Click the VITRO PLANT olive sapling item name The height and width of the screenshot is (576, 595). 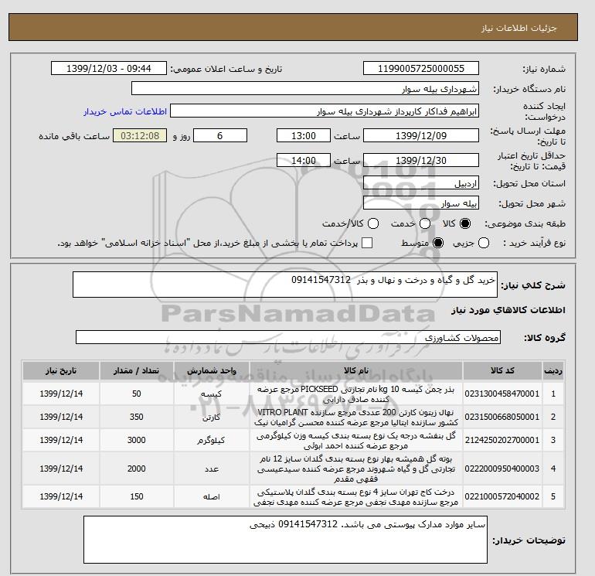(356, 418)
